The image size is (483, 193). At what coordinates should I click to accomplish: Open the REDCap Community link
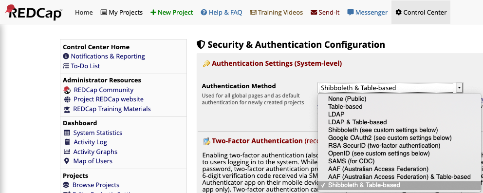104,90
